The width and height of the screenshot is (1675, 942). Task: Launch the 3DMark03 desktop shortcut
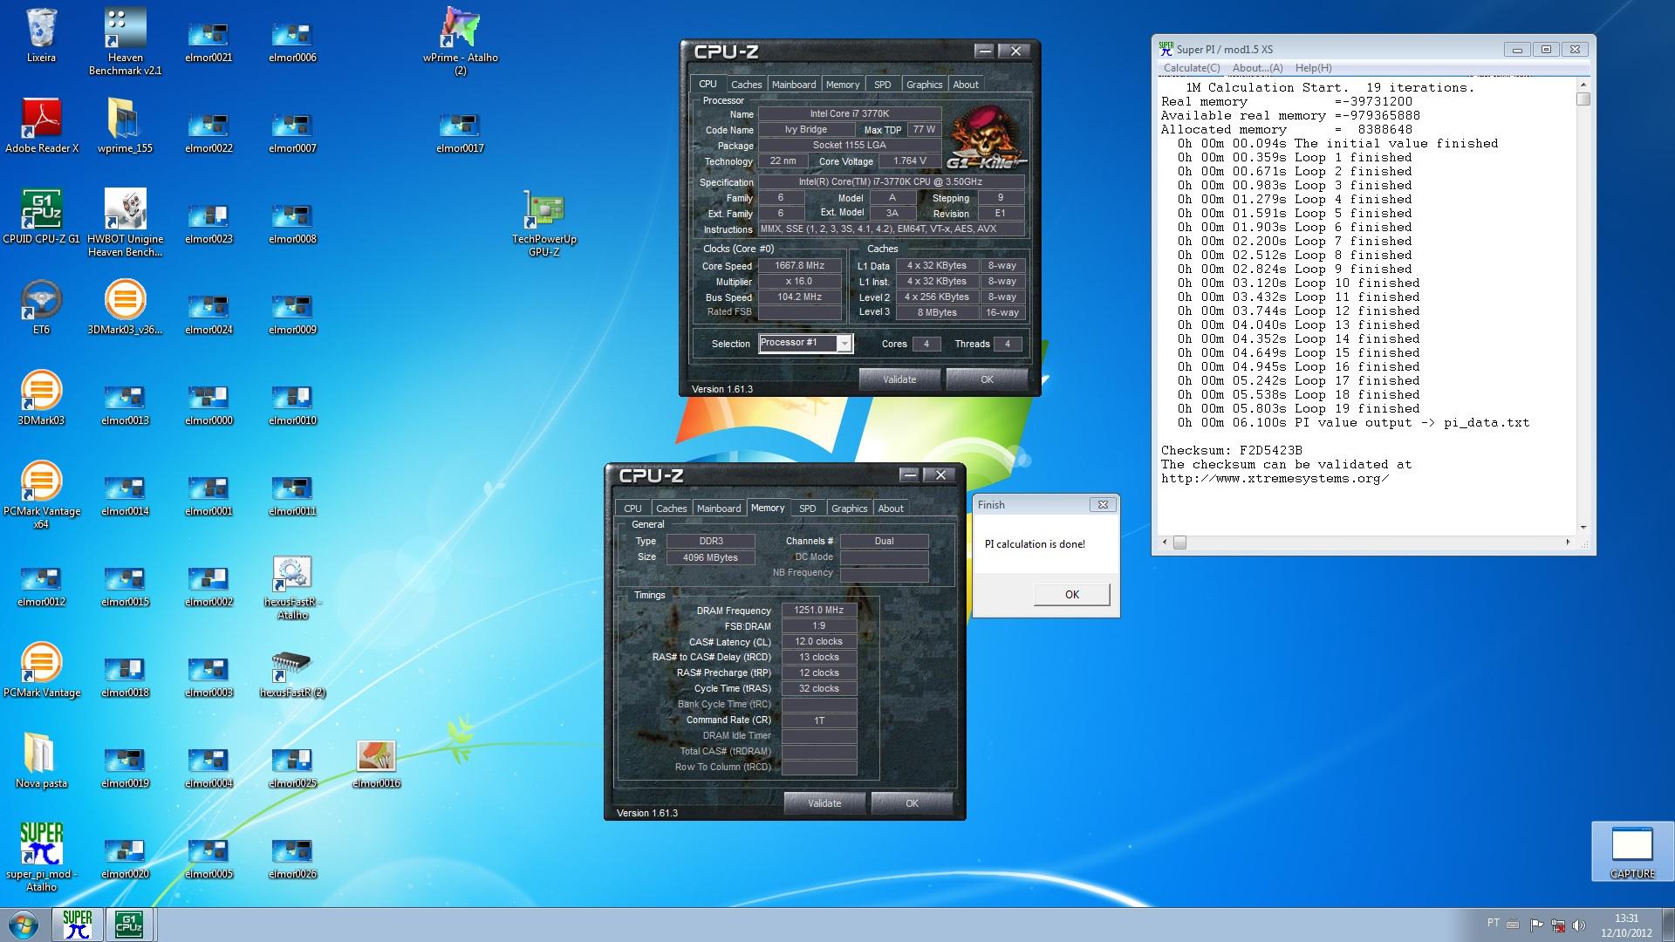(41, 399)
